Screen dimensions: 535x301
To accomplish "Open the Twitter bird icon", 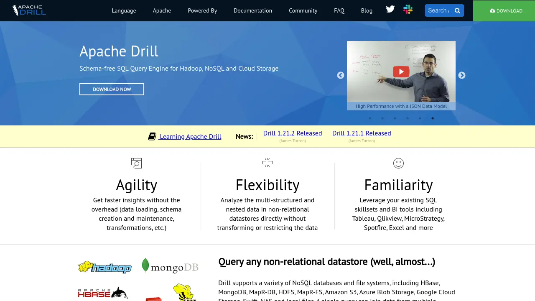I will tap(390, 9).
